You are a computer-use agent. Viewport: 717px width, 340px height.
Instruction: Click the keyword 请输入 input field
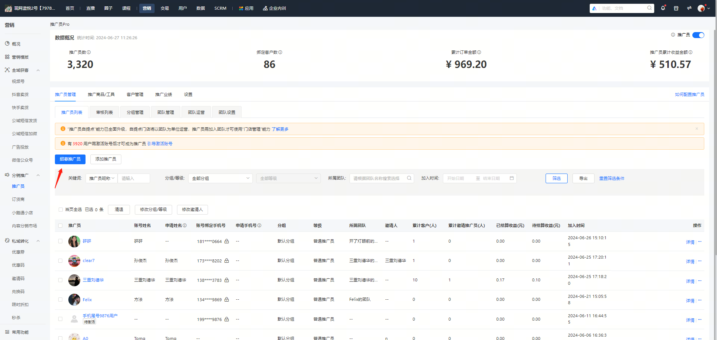134,178
